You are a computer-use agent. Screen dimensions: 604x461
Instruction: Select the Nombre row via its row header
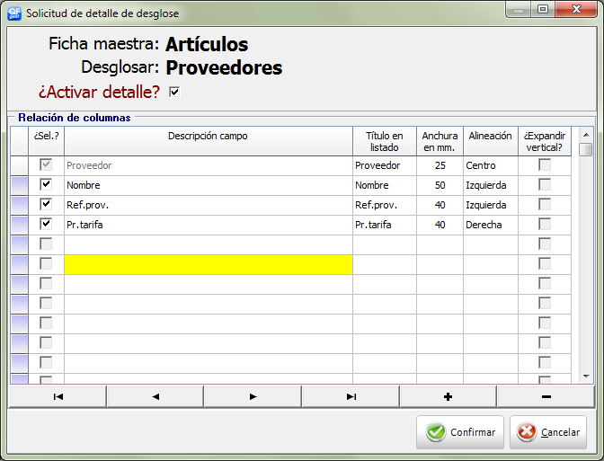(19, 185)
